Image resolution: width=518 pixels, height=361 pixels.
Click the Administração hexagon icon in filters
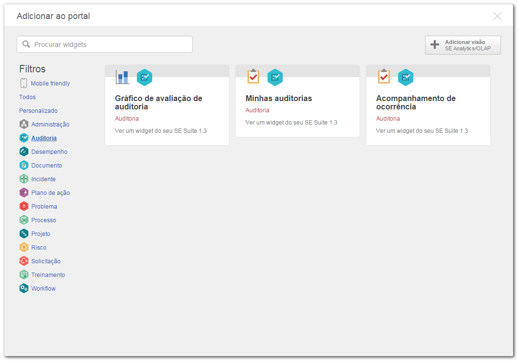tap(24, 124)
